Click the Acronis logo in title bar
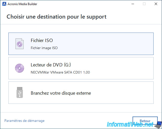Screen dimensions: 162x129 4,4
